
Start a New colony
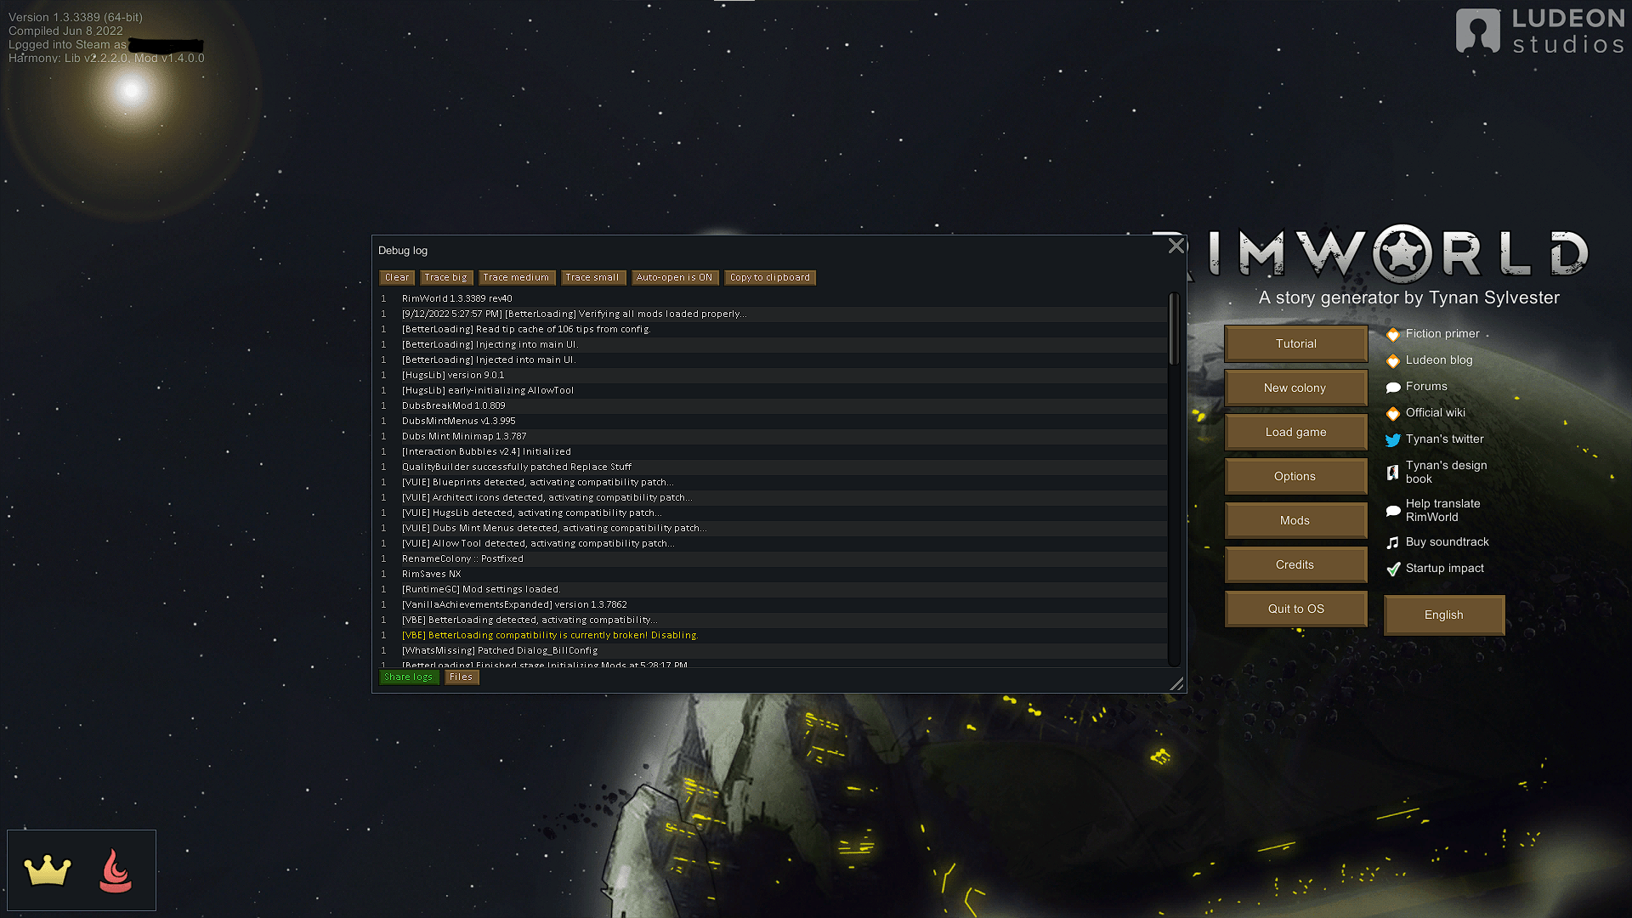[x=1295, y=387]
